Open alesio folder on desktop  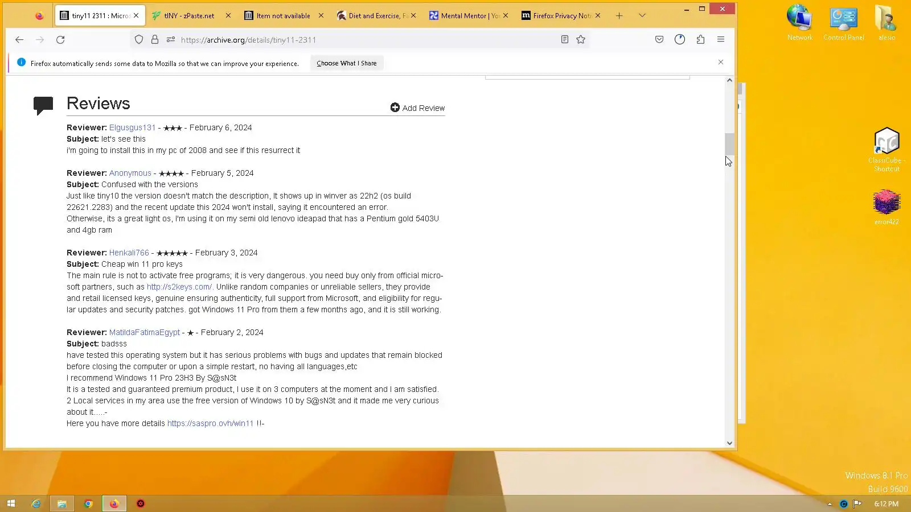pos(887,23)
